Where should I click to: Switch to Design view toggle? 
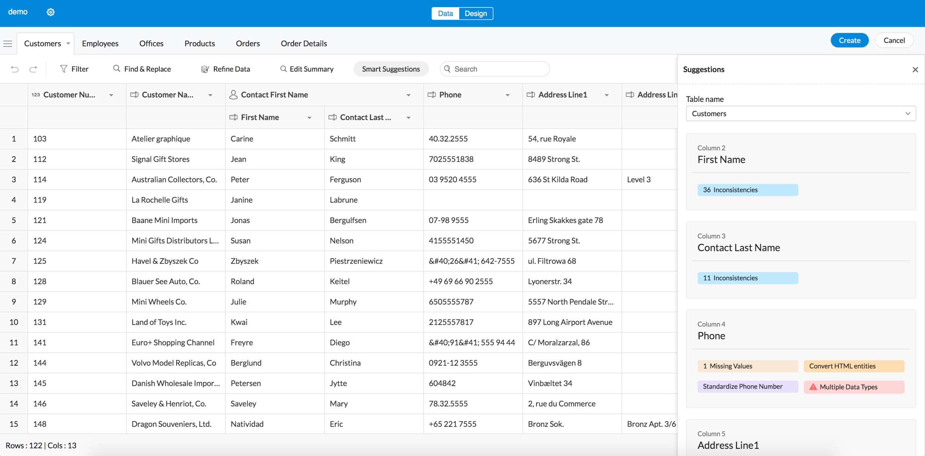pyautogui.click(x=475, y=13)
